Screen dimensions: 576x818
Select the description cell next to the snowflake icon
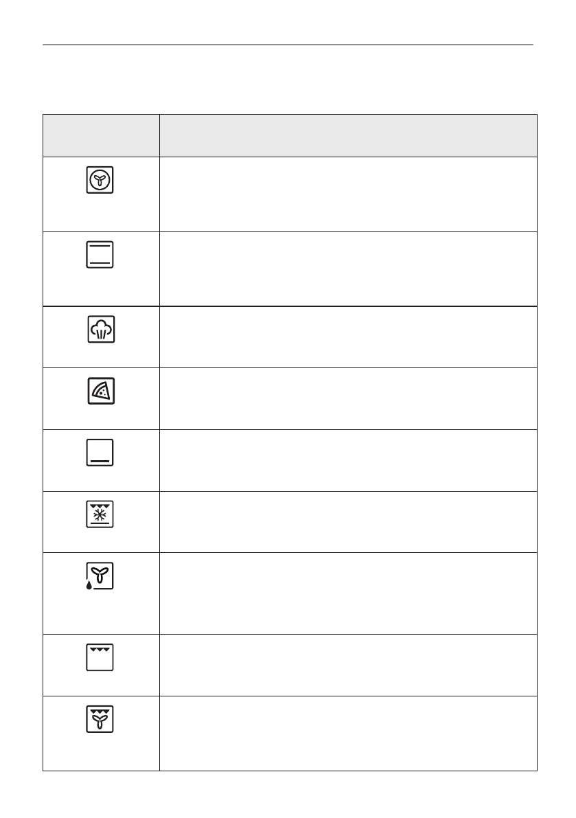click(x=347, y=521)
